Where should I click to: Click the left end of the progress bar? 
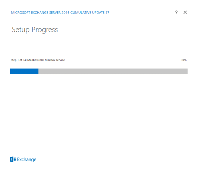pyautogui.click(x=11, y=71)
